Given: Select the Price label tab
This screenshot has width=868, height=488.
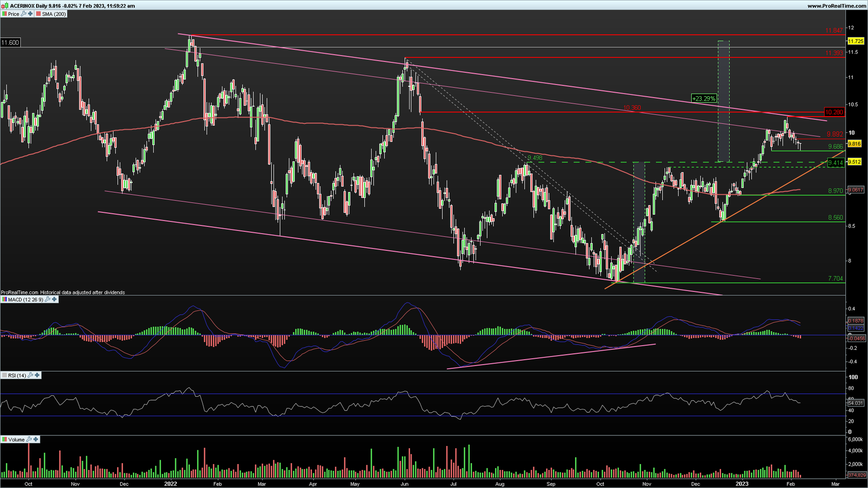Looking at the screenshot, I should (x=14, y=14).
